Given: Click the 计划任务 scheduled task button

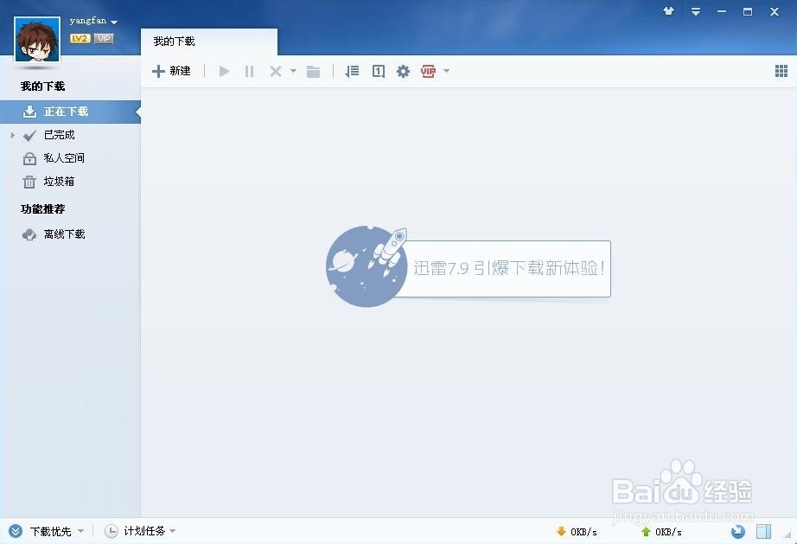Looking at the screenshot, I should 144,531.
